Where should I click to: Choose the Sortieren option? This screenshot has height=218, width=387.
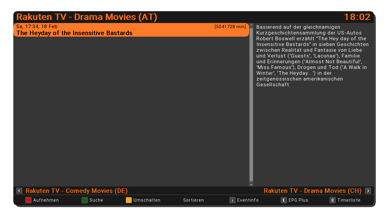coord(193,200)
